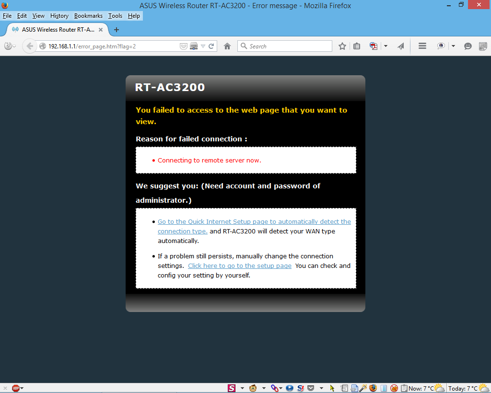Click the Now 7 °C weather readout
This screenshot has height=393, width=491.
[426, 388]
